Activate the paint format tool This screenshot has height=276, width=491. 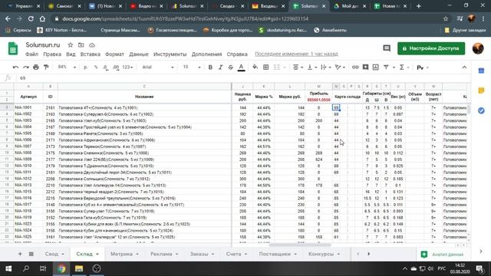coord(46,67)
